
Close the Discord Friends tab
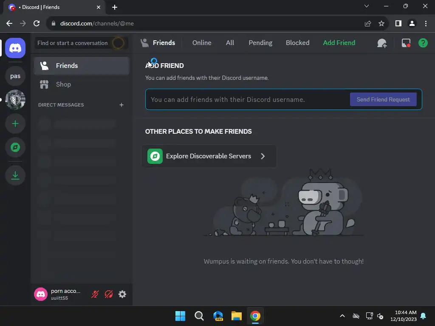tap(99, 7)
